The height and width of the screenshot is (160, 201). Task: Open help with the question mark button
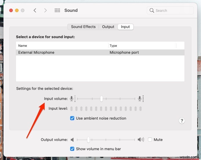click(182, 121)
